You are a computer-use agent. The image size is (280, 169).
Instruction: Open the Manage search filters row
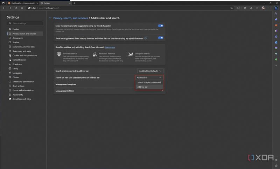click(109, 91)
